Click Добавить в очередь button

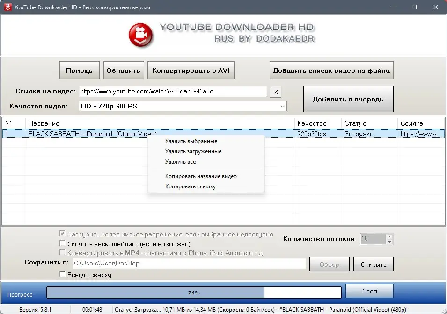pos(348,99)
